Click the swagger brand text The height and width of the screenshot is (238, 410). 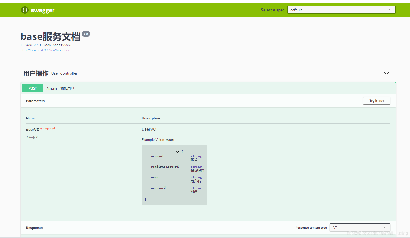pos(43,10)
